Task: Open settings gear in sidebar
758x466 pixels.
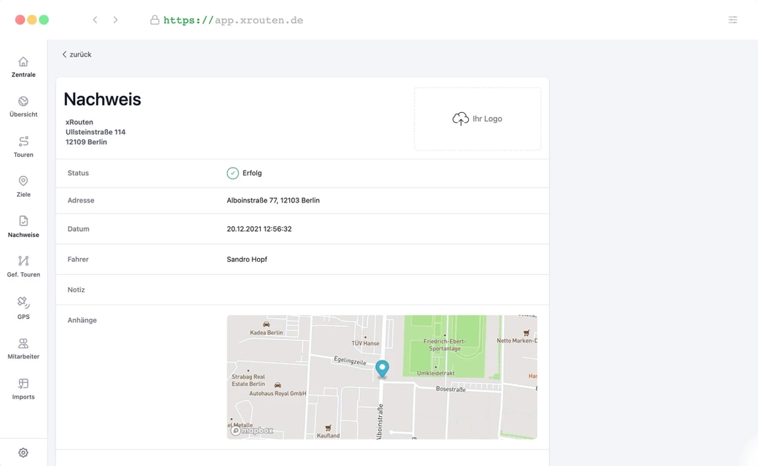Action: (23, 453)
